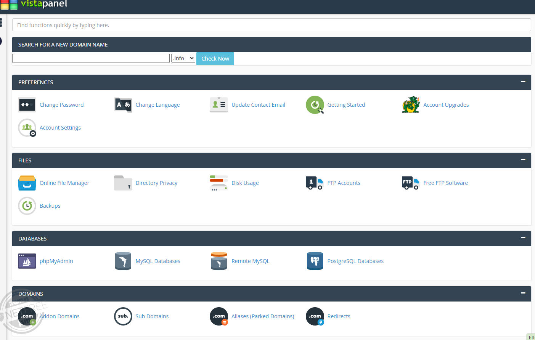Open the phpMyAdmin sailboat icon
Image resolution: width=535 pixels, height=340 pixels.
point(27,261)
